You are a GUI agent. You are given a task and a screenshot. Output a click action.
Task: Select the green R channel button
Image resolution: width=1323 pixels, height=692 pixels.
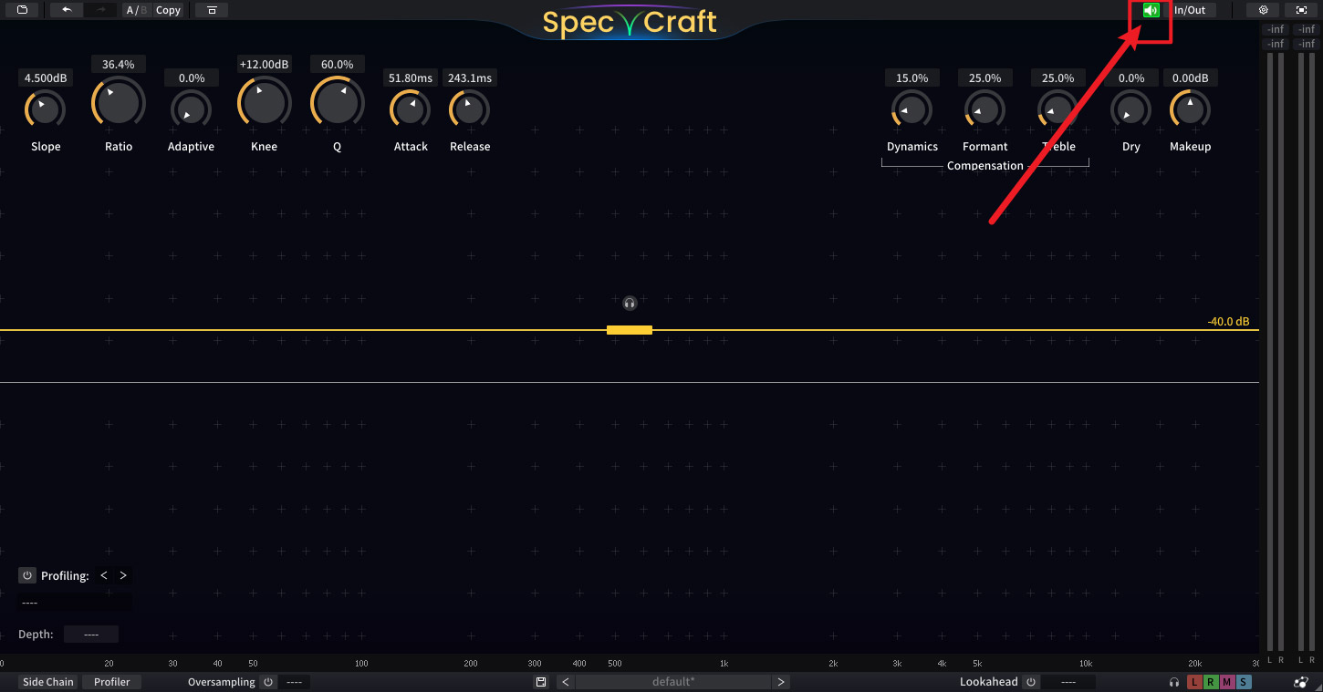point(1211,682)
